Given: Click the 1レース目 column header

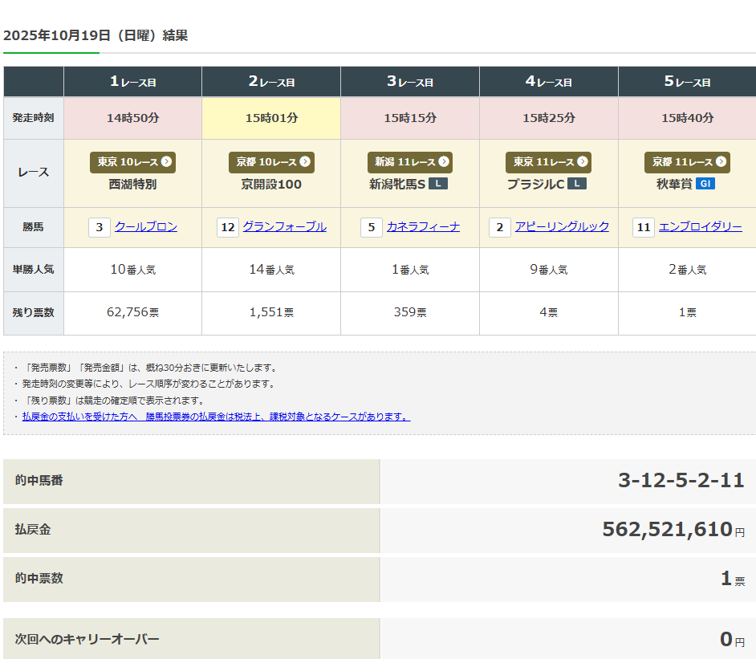Looking at the screenshot, I should tap(132, 82).
